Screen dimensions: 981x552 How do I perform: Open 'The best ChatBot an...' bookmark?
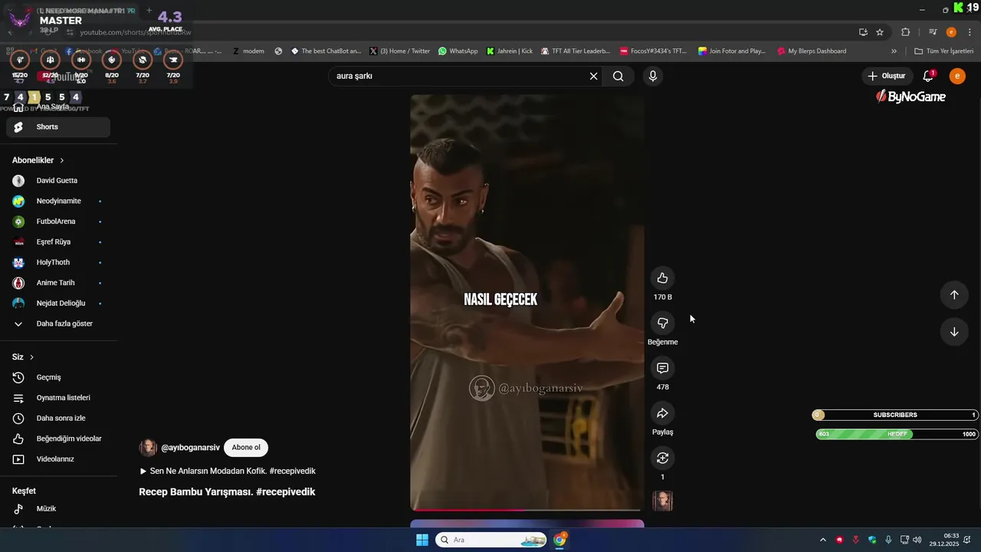(326, 51)
